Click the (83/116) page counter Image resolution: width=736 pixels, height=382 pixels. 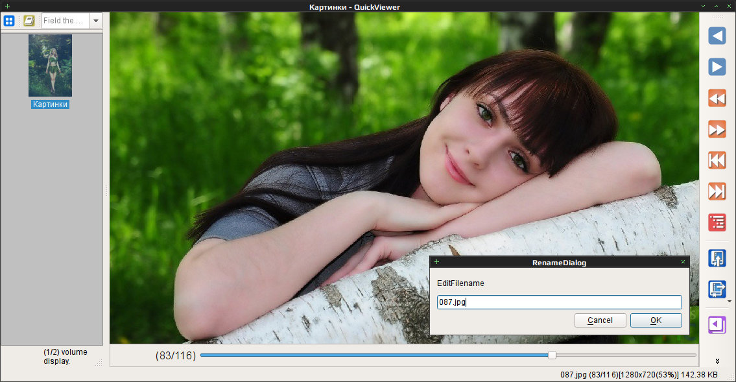coord(176,355)
